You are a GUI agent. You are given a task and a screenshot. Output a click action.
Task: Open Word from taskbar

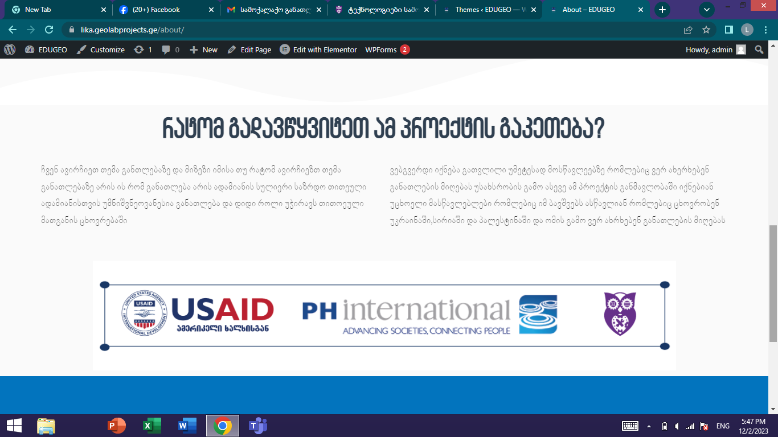click(187, 426)
